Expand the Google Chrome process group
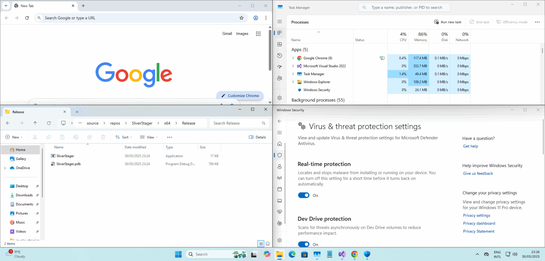This screenshot has width=545, height=261. pyautogui.click(x=292, y=58)
